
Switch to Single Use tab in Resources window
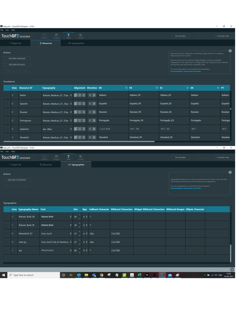[15, 43]
